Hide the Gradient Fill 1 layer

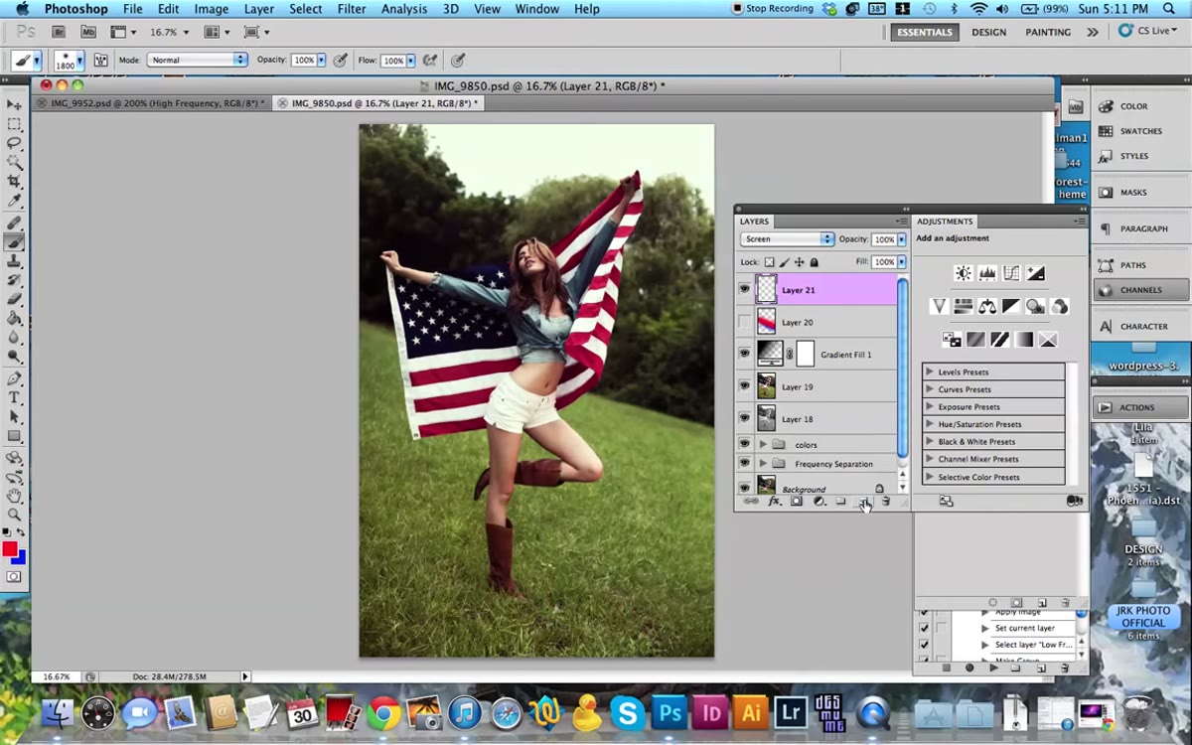(x=744, y=354)
